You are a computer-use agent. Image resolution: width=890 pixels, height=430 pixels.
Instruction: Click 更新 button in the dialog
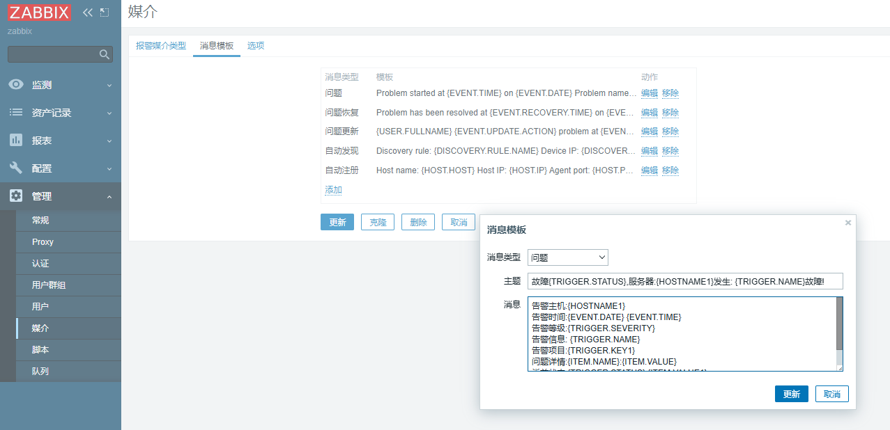point(792,394)
